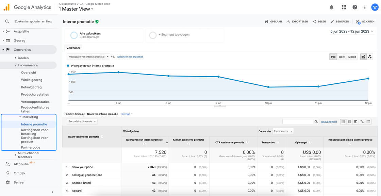Image resolution: width=381 pixels, height=196 pixels.
Task: Set chart granularity to Week
Action: (x=342, y=57)
